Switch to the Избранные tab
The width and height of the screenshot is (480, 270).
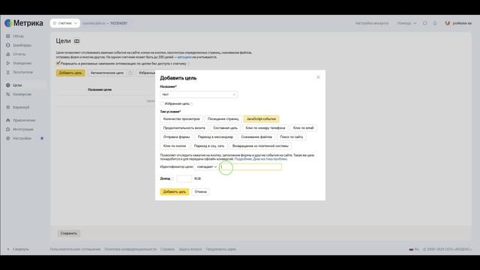click(147, 73)
